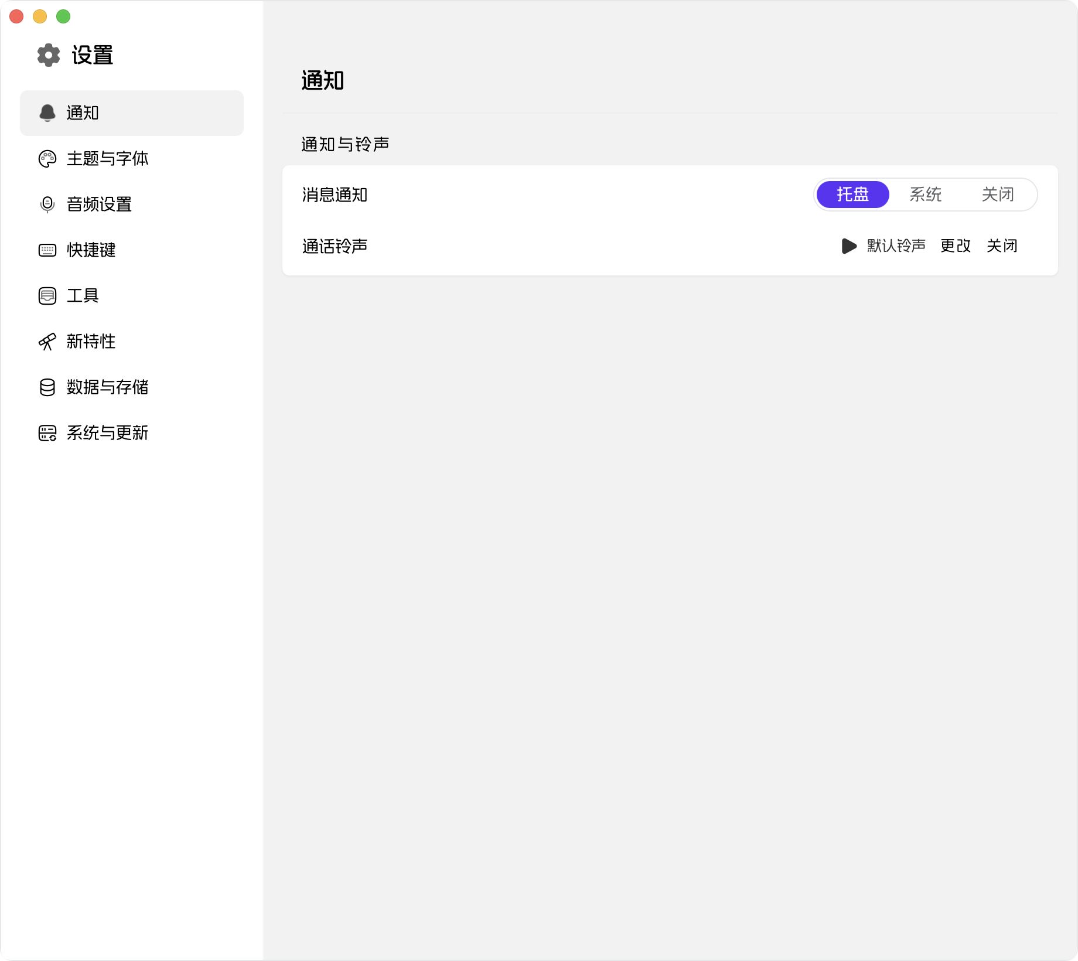This screenshot has height=961, width=1078.
Task: Minimize the window with yellow button
Action: [40, 16]
